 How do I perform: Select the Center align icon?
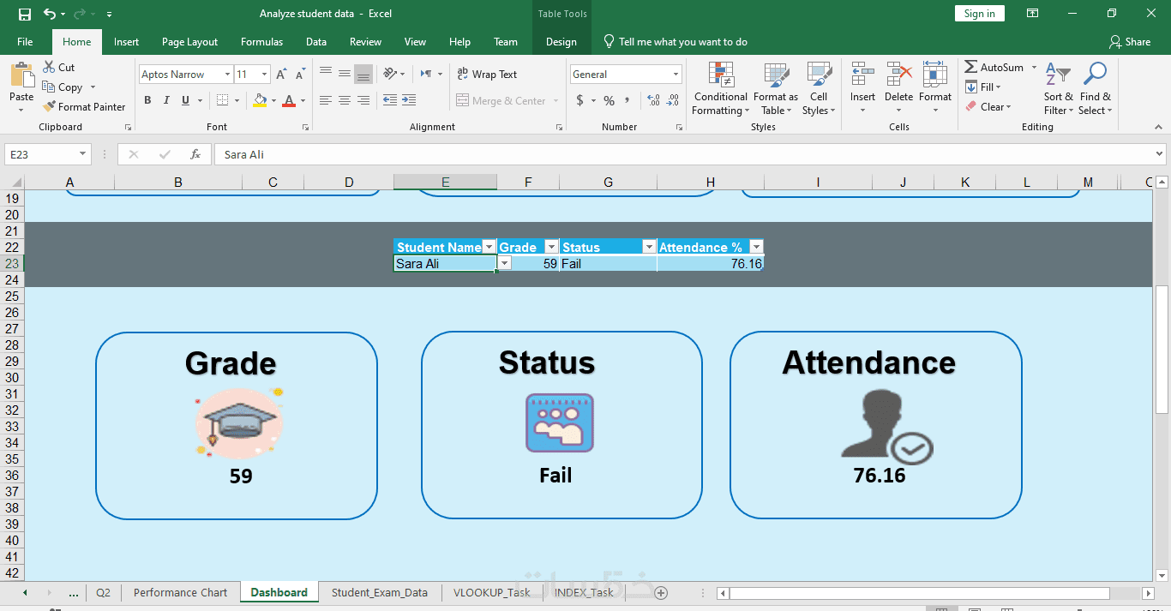(x=344, y=100)
